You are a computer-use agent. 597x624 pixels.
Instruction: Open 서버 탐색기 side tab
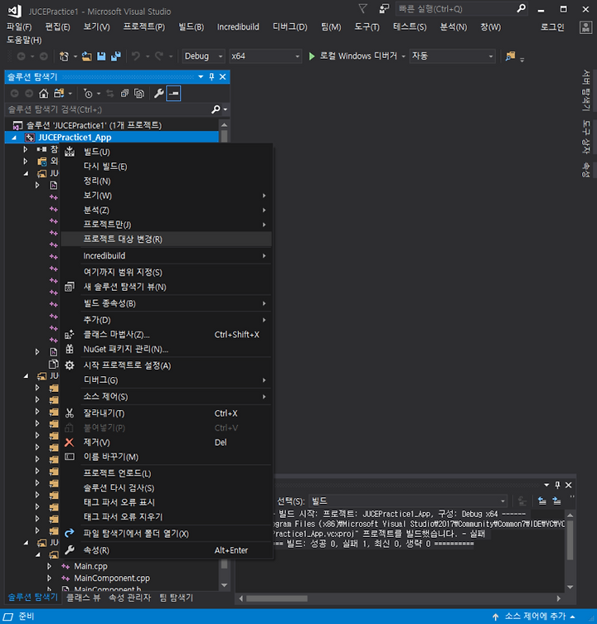click(x=586, y=90)
